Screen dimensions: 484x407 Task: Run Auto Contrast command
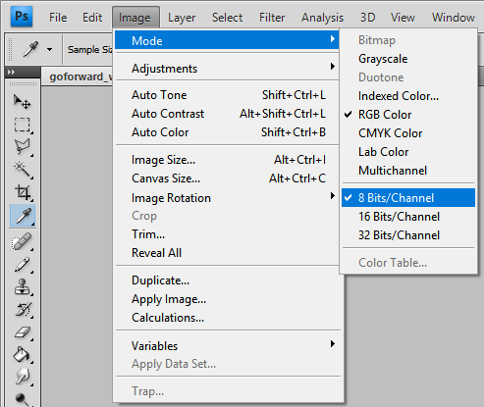point(227,114)
